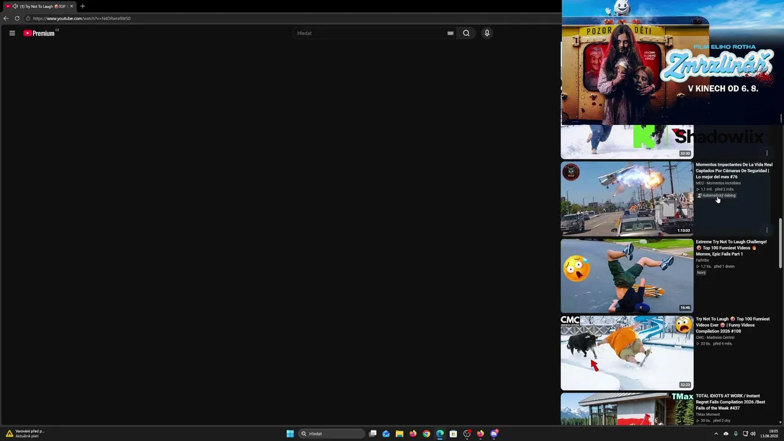The width and height of the screenshot is (784, 441).
Task: Open the YouTube guide hamburger menu
Action: 12,33
